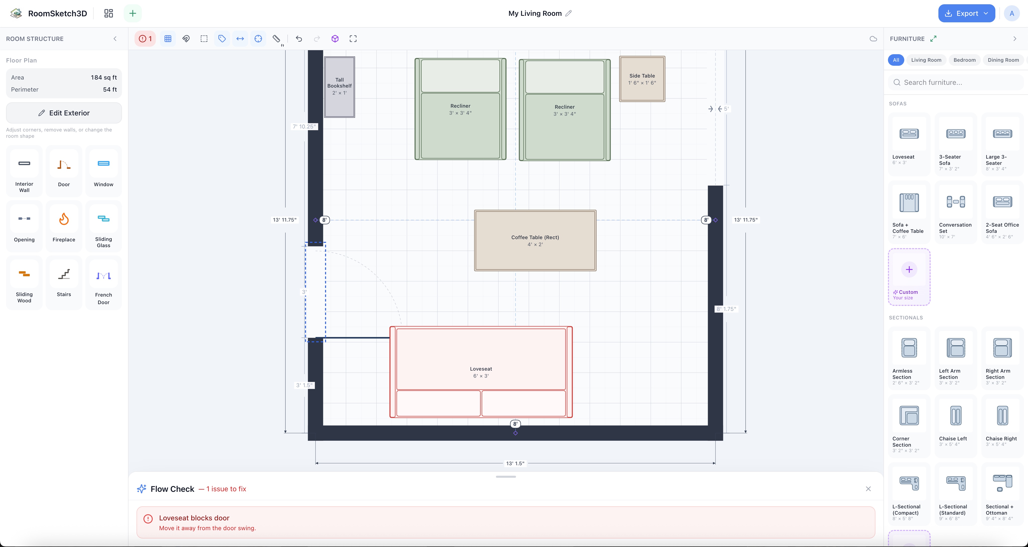Enter fullscreen canvas mode
The image size is (1028, 547).
[353, 39]
